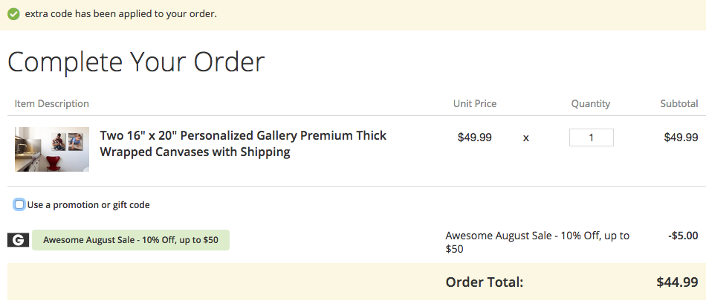Click the Unit Price column header
The height and width of the screenshot is (301, 706).
click(475, 103)
